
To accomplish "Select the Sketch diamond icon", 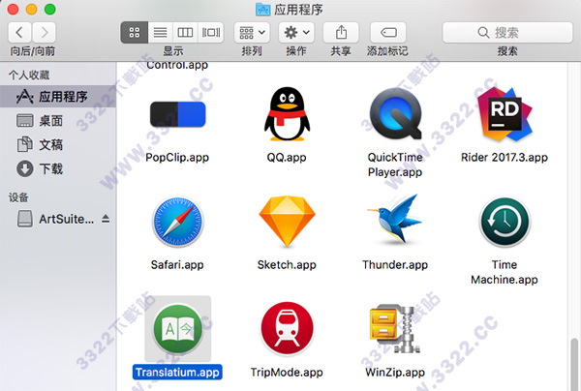I will click(287, 222).
